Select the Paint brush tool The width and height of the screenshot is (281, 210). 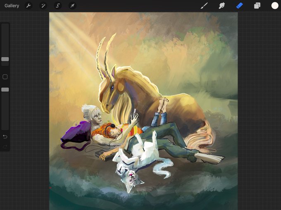point(204,6)
